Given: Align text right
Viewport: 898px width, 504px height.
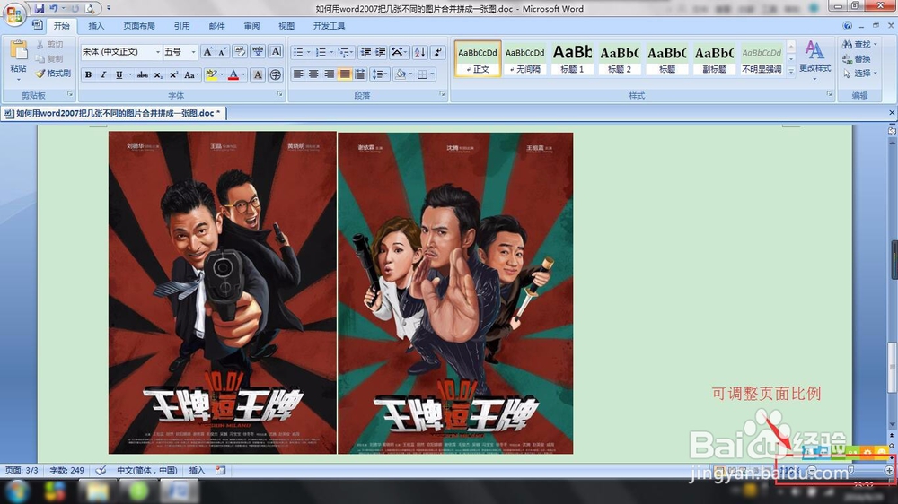Looking at the screenshot, I should click(x=330, y=74).
